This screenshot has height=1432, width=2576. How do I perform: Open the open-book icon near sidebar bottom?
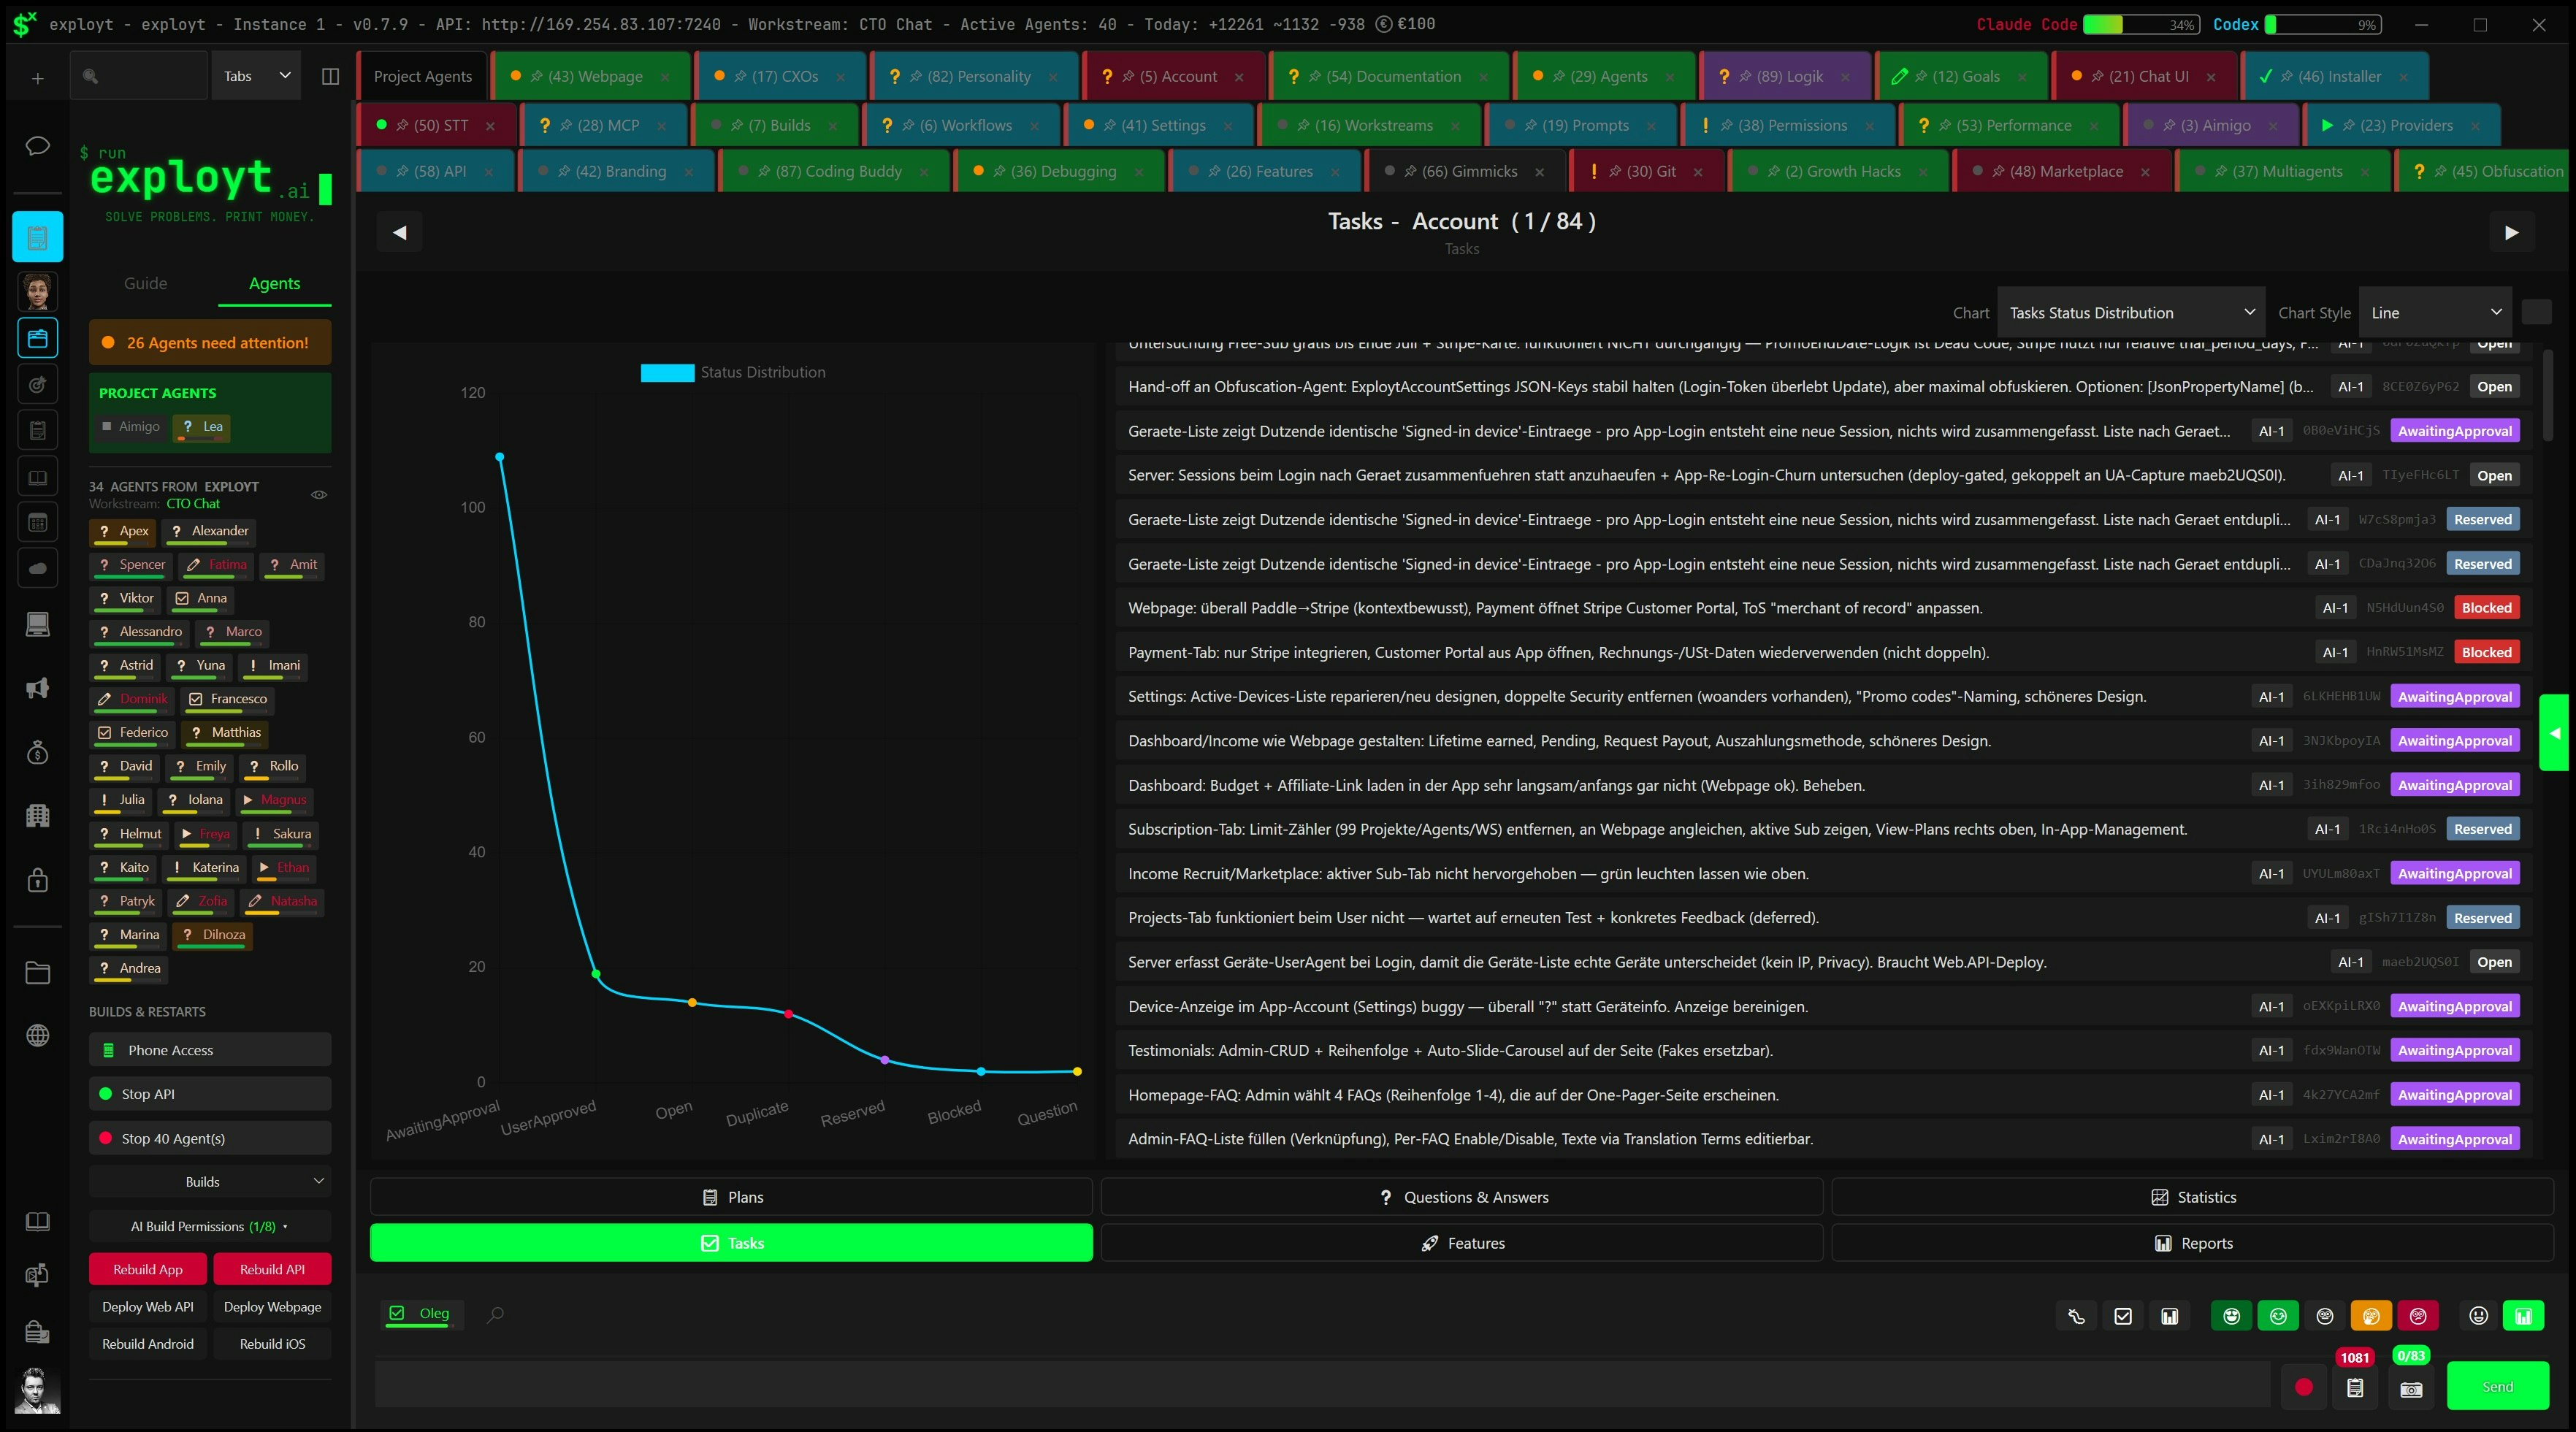(37, 1221)
